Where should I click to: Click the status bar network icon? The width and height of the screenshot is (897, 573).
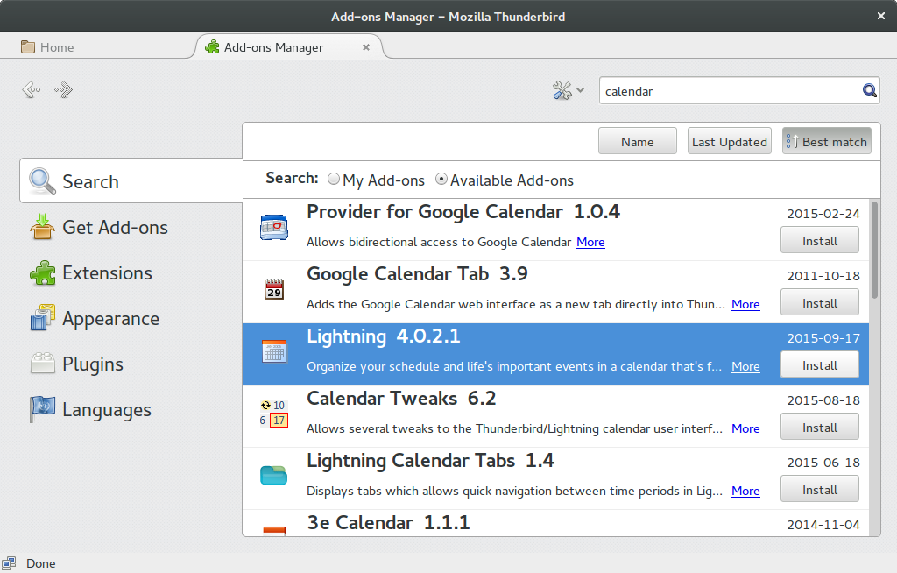9,563
